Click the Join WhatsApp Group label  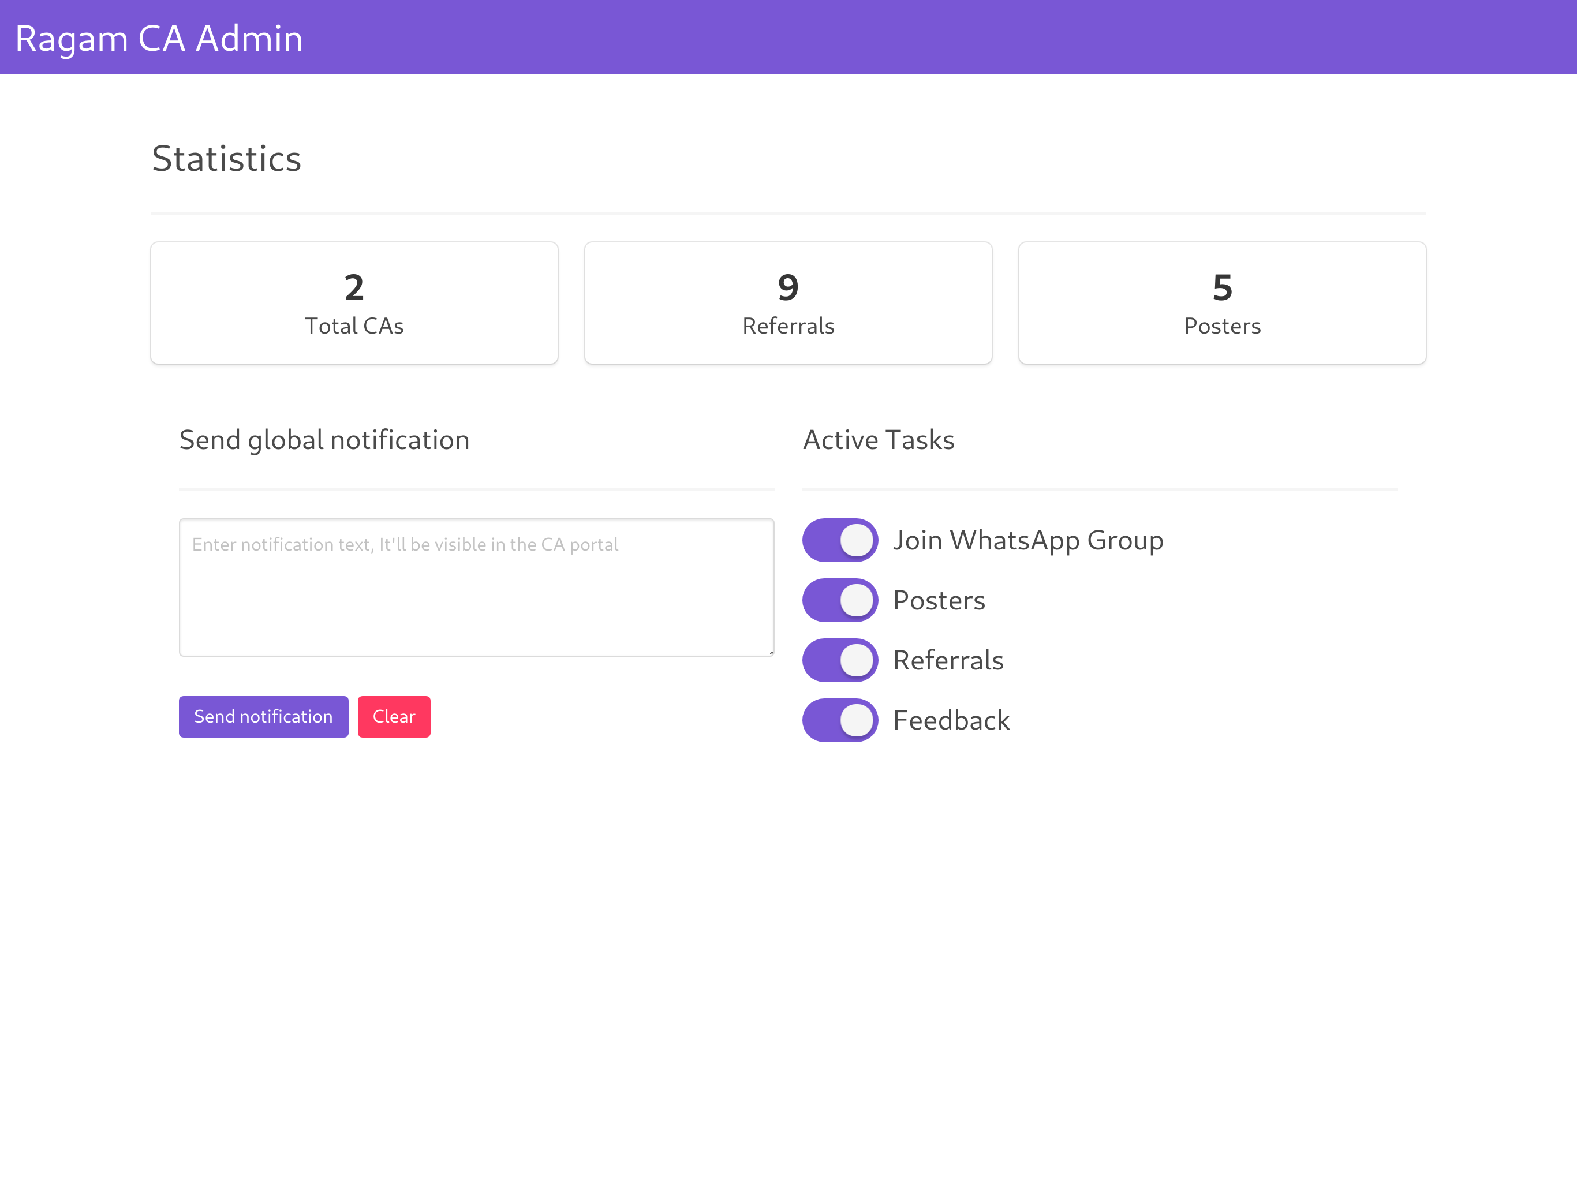(x=1027, y=540)
